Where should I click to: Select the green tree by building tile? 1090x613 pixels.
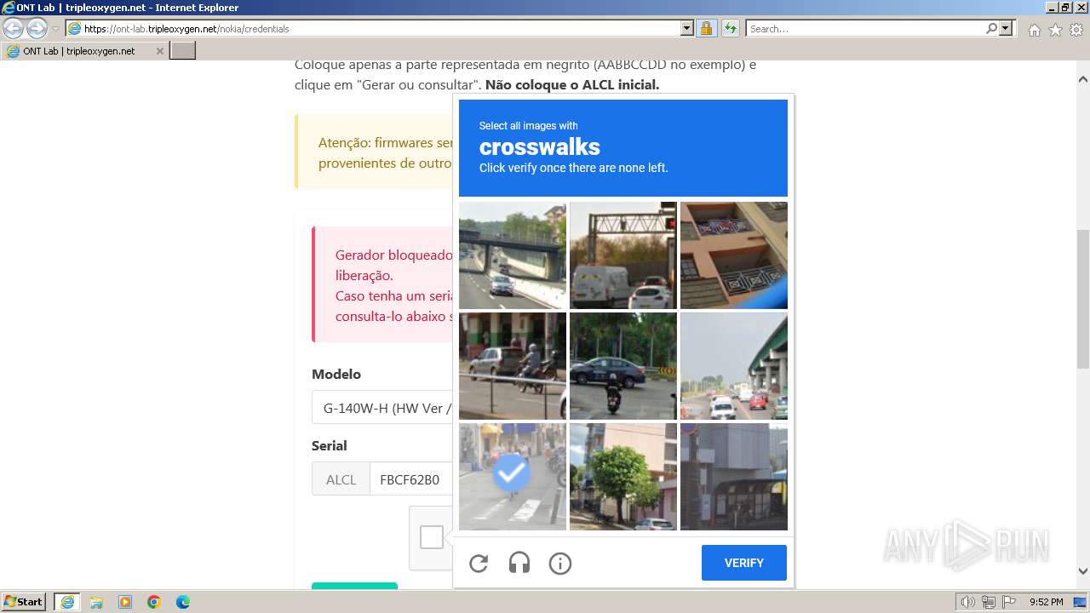pyautogui.click(x=623, y=477)
